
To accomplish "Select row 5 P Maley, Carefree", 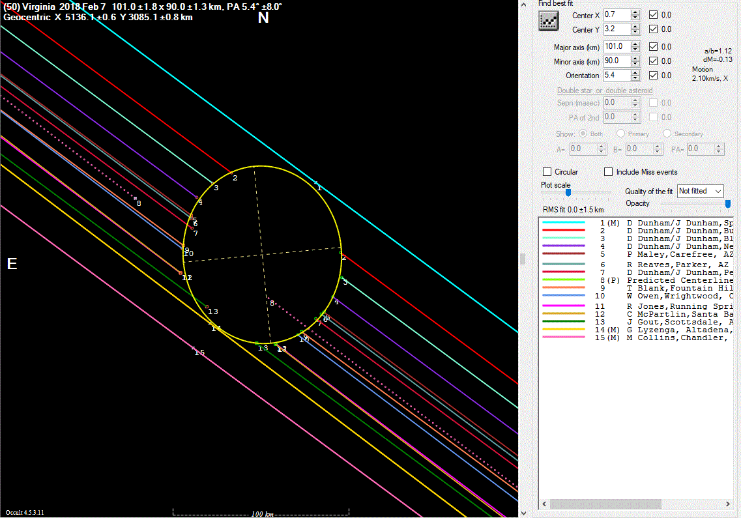I will (637, 254).
